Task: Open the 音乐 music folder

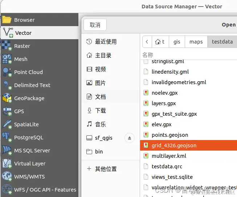Action: pyautogui.click(x=110, y=124)
